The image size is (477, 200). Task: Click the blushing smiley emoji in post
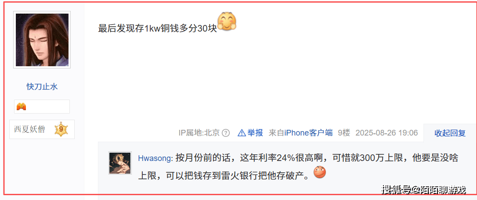227,21
